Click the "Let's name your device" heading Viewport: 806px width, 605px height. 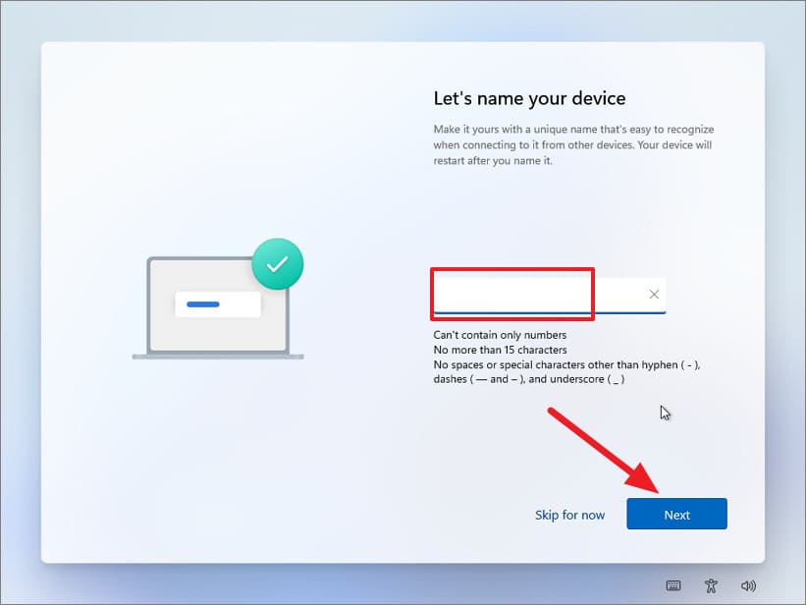click(529, 98)
